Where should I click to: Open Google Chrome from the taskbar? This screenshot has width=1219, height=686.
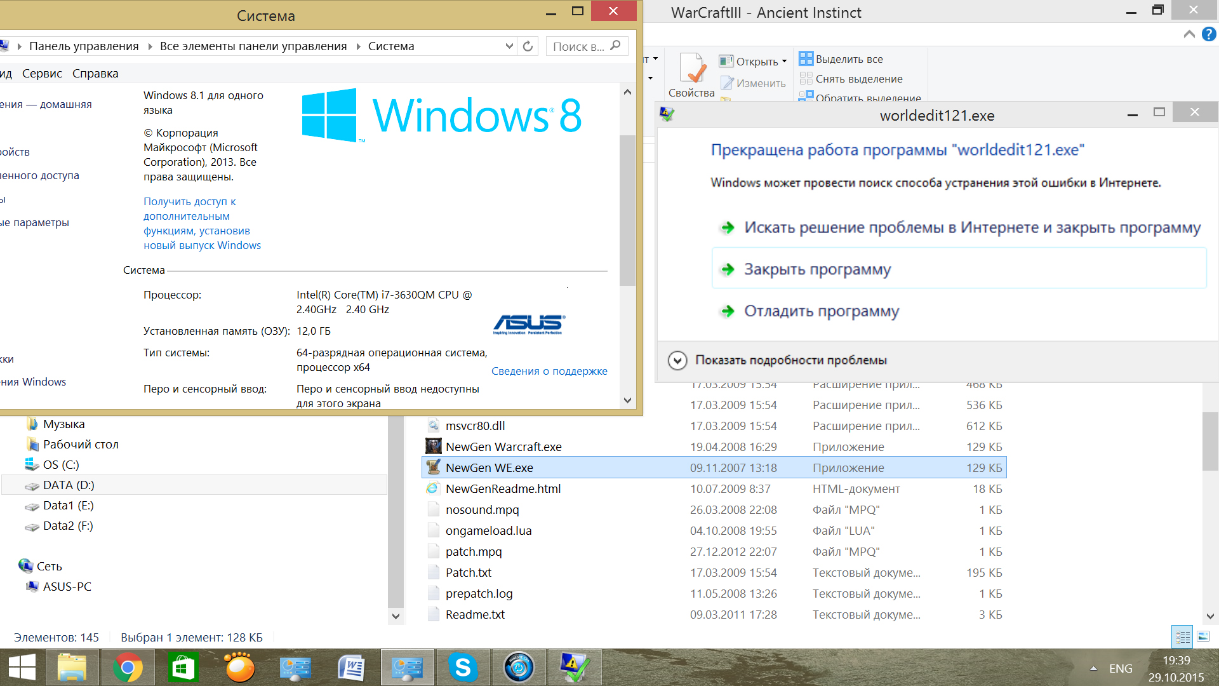coord(128,668)
